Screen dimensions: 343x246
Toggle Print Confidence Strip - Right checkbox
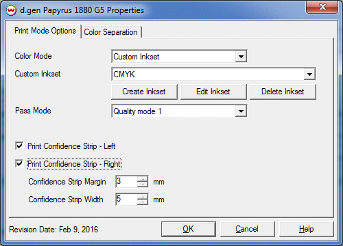click(x=19, y=163)
